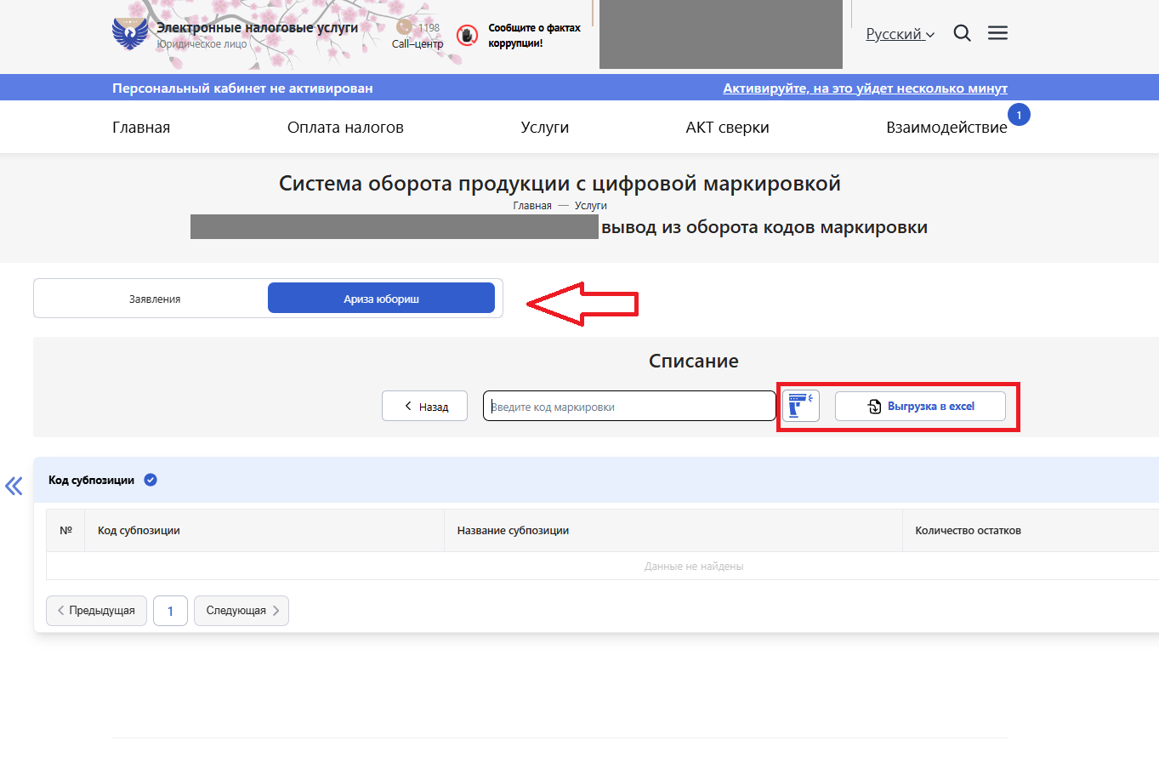1159x769 pixels.
Task: Click the 1198 call-center phone icon
Action: 404,27
